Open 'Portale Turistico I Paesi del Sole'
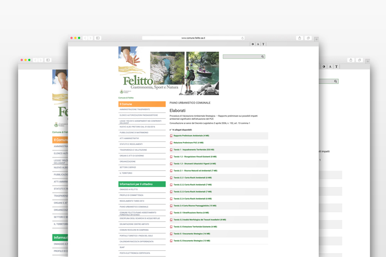Screen dimensions: 386x257 (136, 236)
